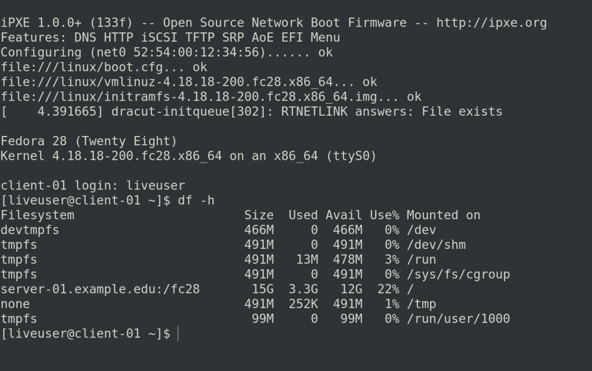Click the 'Filesystem' column header
592x371 pixels.
click(x=38, y=215)
